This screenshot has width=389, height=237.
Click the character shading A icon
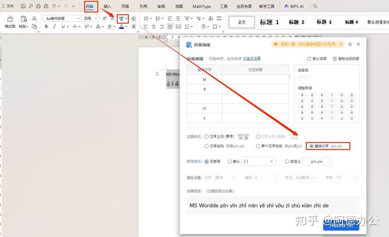click(134, 26)
